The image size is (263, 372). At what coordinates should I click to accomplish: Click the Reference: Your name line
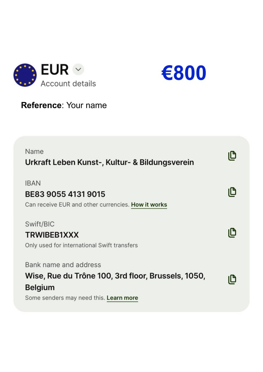[x=64, y=105]
